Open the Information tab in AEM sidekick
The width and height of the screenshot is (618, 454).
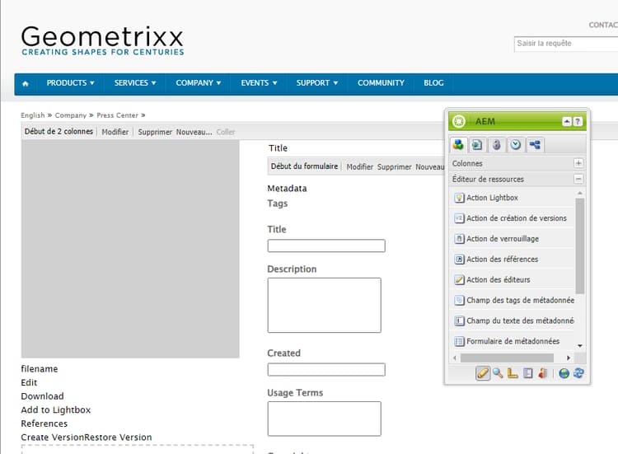496,145
